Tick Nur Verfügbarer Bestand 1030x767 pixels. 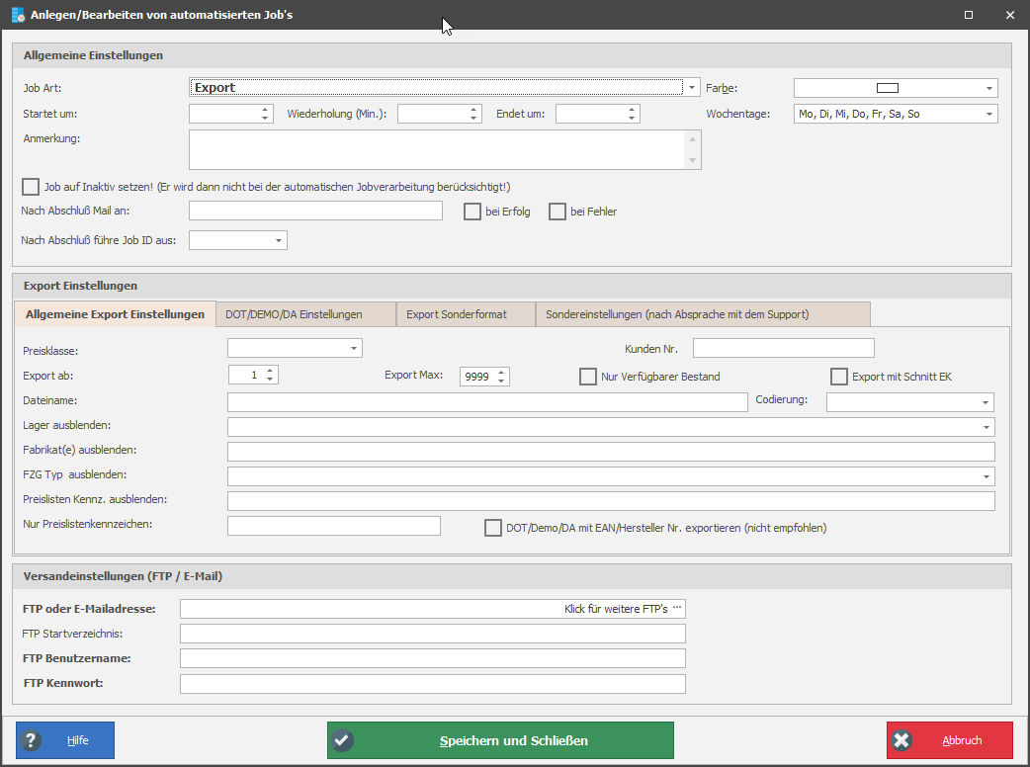(x=588, y=377)
